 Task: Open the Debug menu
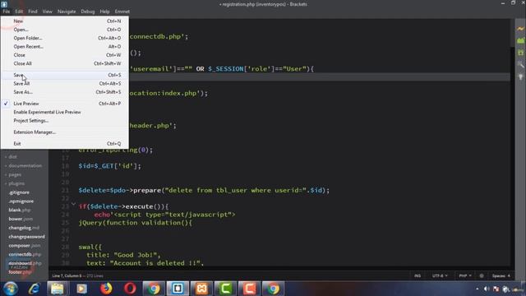click(x=88, y=12)
